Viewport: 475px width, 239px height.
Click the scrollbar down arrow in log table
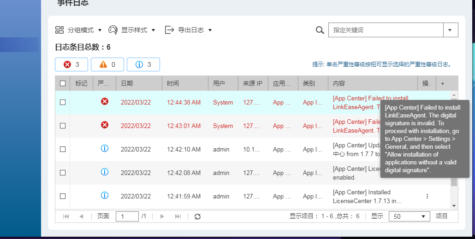(x=454, y=206)
